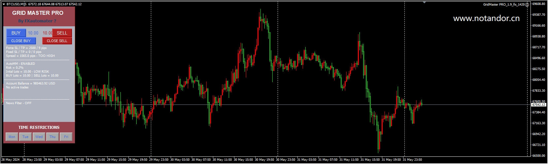Click the www.notandor.cn watermark text
The width and height of the screenshot is (548, 164).
486,18
